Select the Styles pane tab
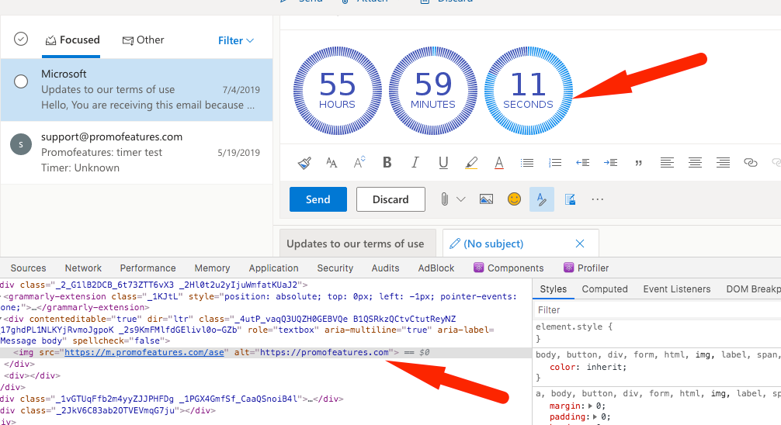This screenshot has width=781, height=425. coord(554,289)
